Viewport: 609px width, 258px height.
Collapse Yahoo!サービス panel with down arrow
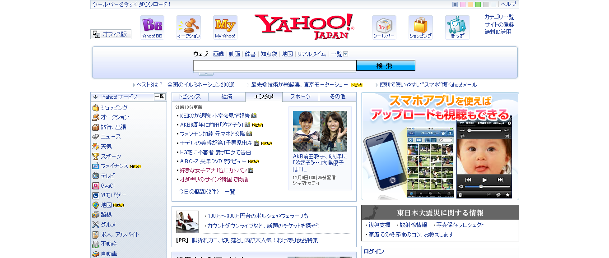click(x=96, y=97)
